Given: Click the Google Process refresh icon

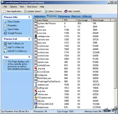Looking at the screenshot, I should (5, 33).
